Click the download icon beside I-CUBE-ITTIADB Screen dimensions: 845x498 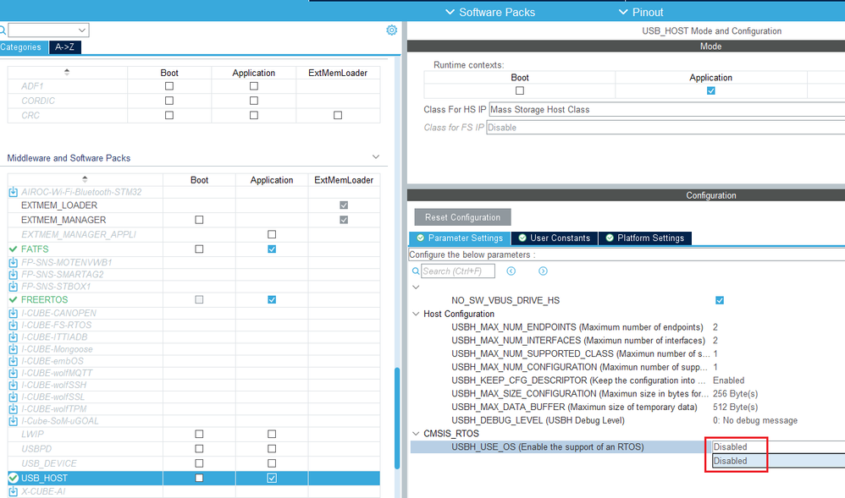[x=14, y=337]
